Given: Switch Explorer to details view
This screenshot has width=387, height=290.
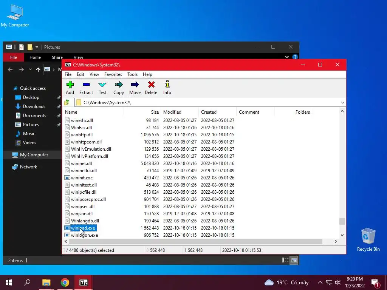Looking at the screenshot, I should 285,260.
